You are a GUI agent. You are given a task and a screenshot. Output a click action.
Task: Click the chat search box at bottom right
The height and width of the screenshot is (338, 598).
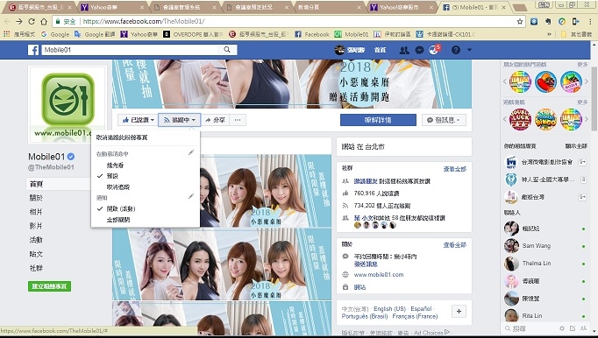(530, 328)
